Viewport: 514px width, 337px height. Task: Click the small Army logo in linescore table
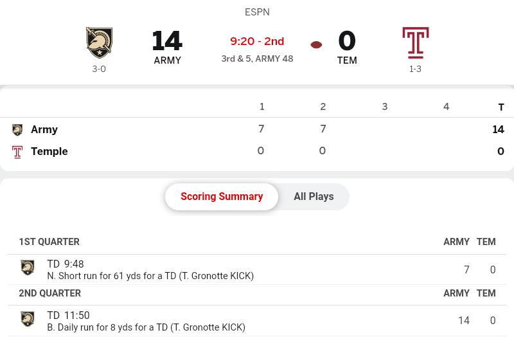pos(17,130)
